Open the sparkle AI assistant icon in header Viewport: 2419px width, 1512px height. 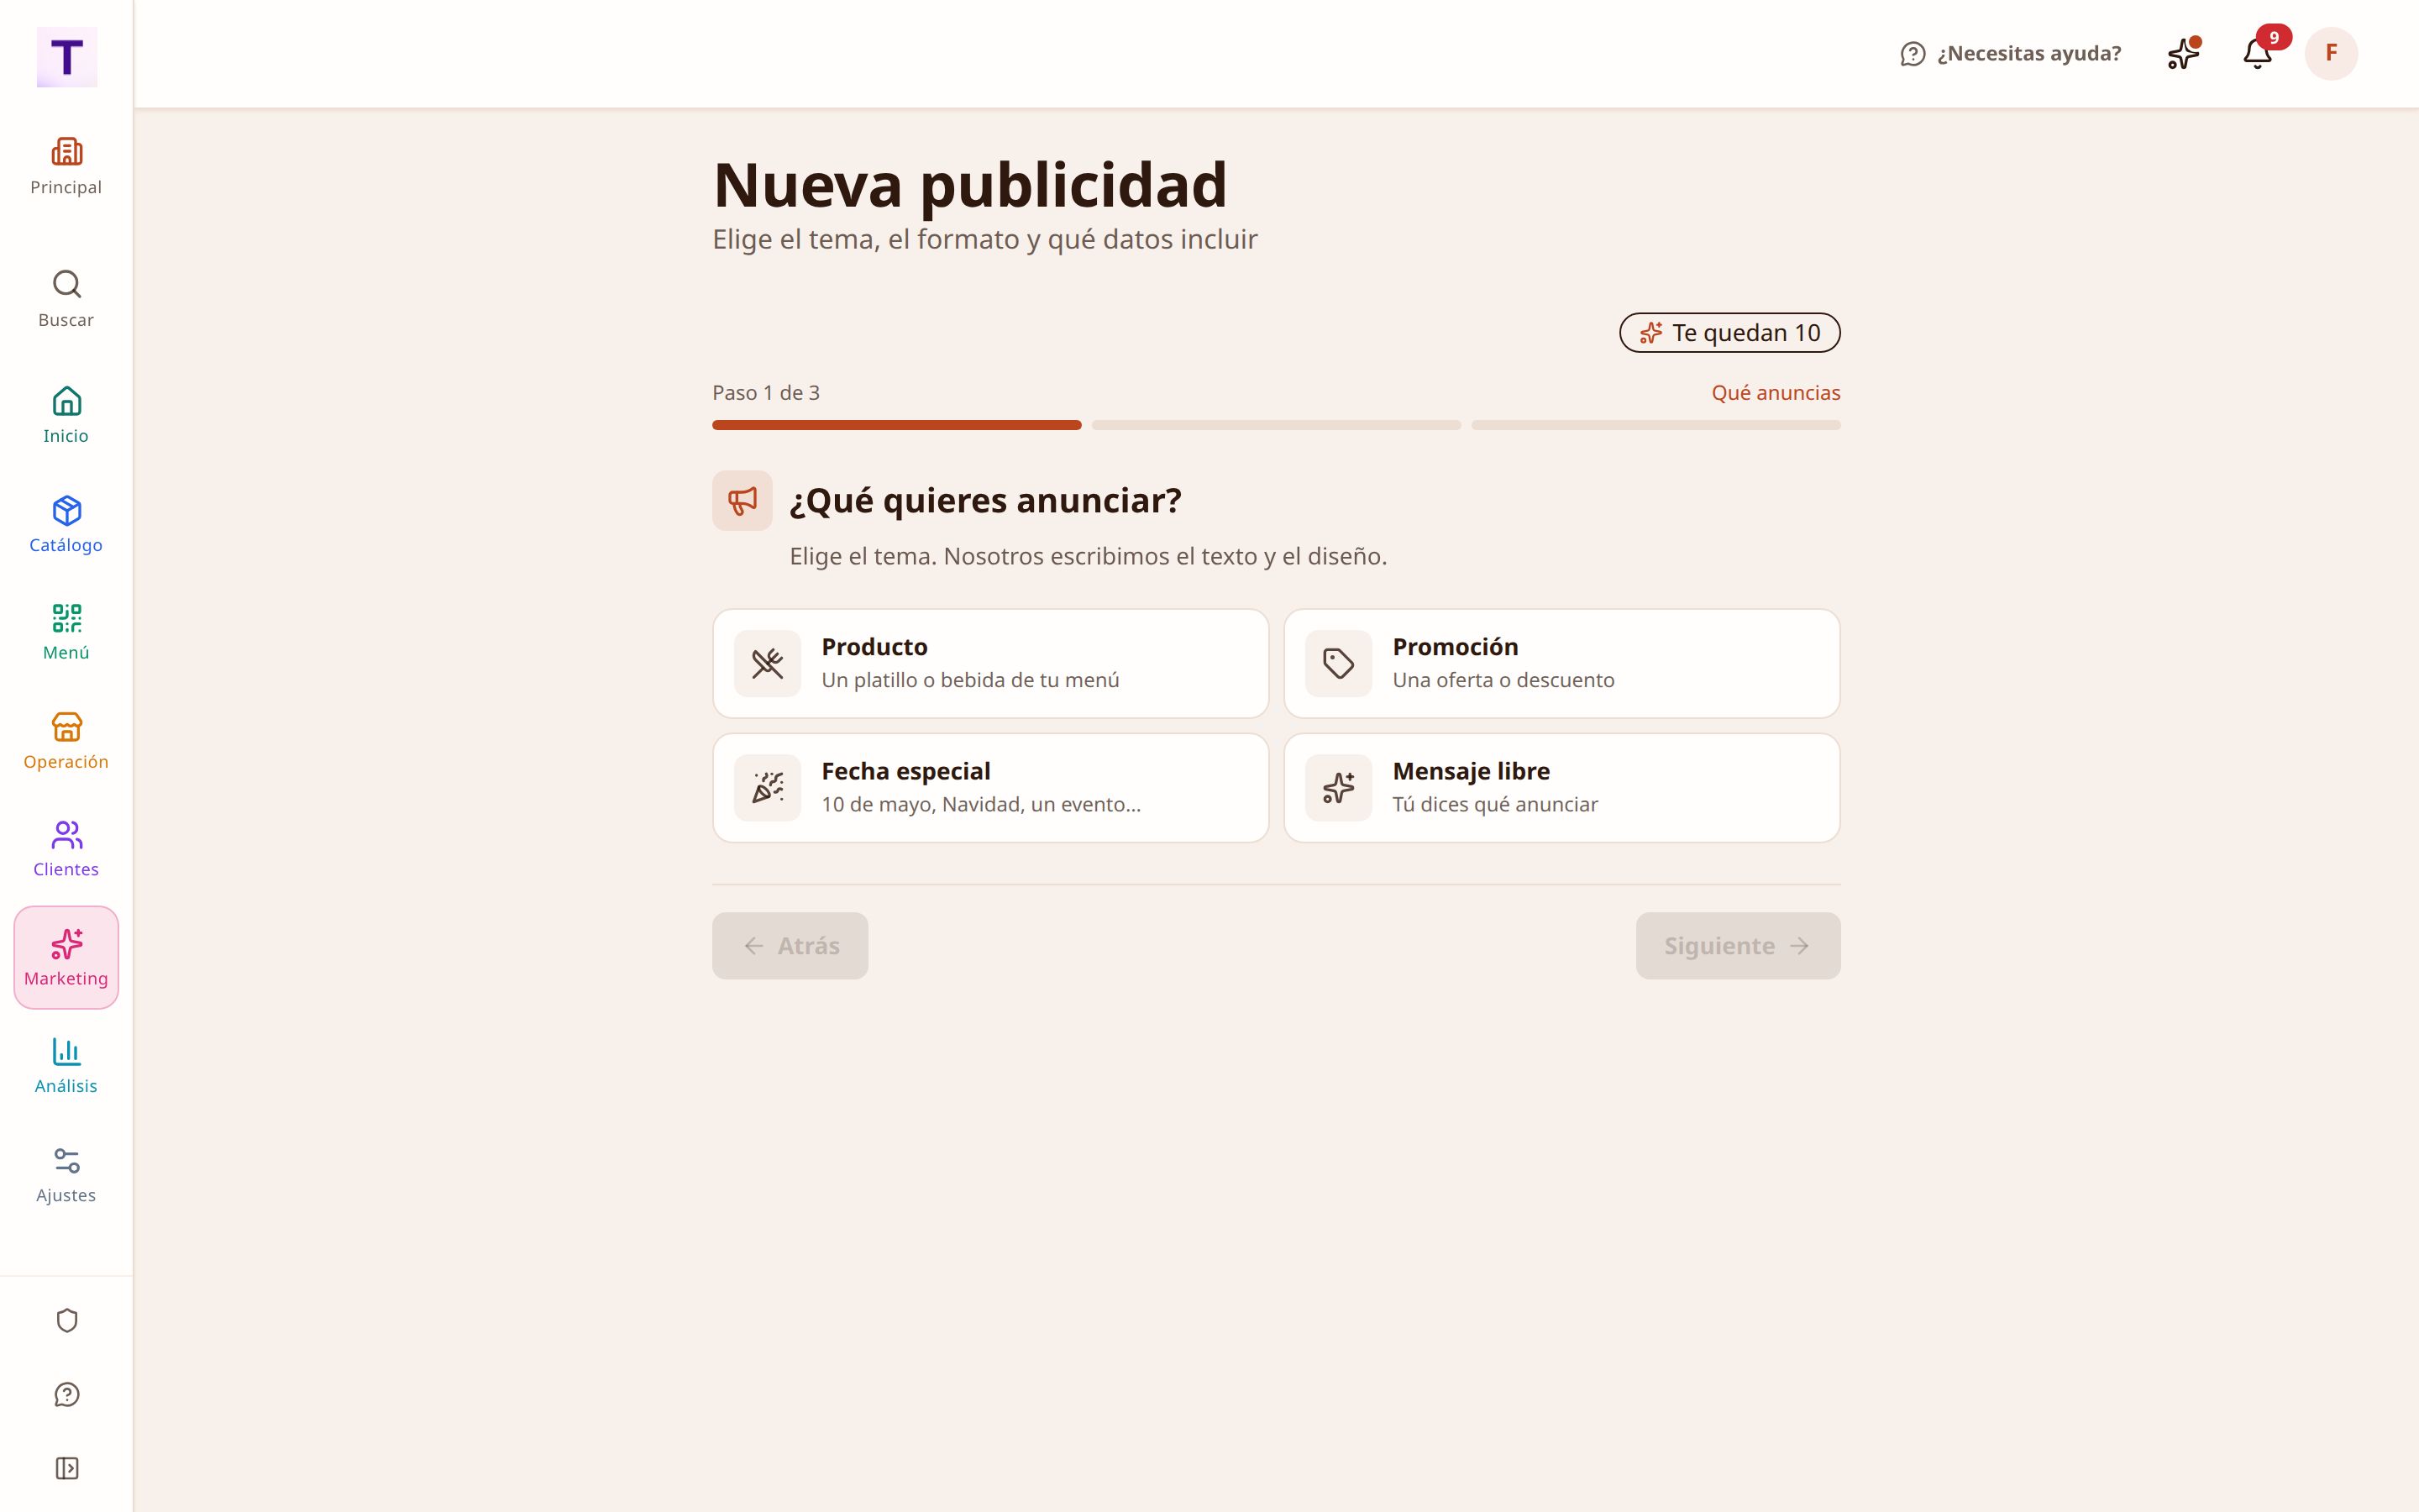pyautogui.click(x=2184, y=53)
